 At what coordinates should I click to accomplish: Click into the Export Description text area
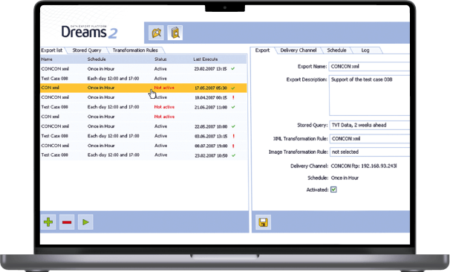[369, 95]
